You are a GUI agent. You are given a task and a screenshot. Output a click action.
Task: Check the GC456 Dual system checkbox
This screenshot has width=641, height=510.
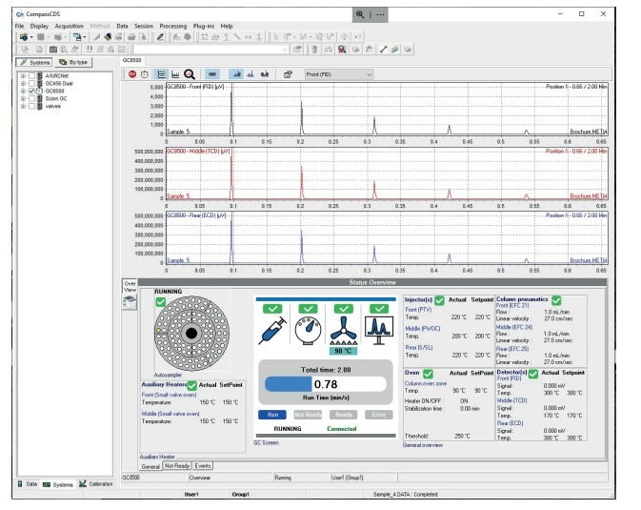31,83
